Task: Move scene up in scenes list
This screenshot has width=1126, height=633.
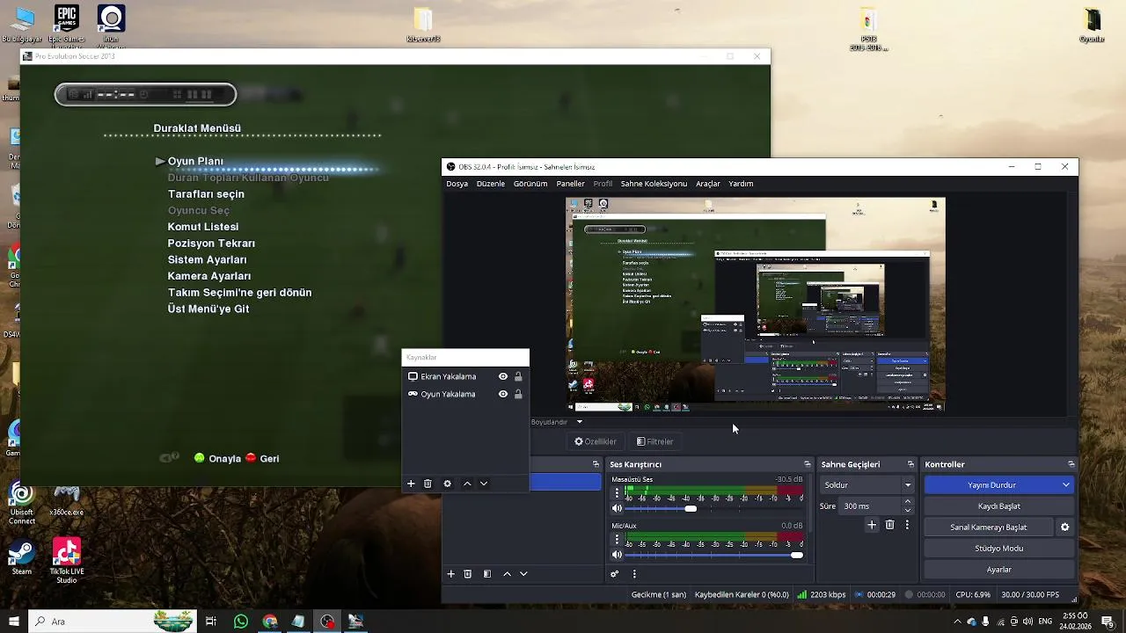Action: coord(507,574)
